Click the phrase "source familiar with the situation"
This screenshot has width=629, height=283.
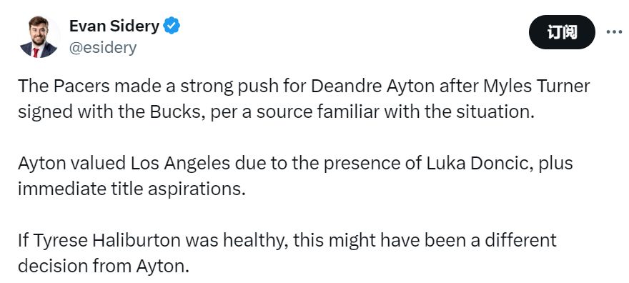tap(395, 113)
